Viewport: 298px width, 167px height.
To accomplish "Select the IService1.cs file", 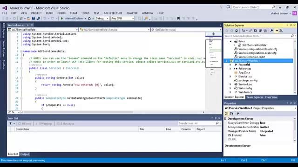I will point(245,77).
